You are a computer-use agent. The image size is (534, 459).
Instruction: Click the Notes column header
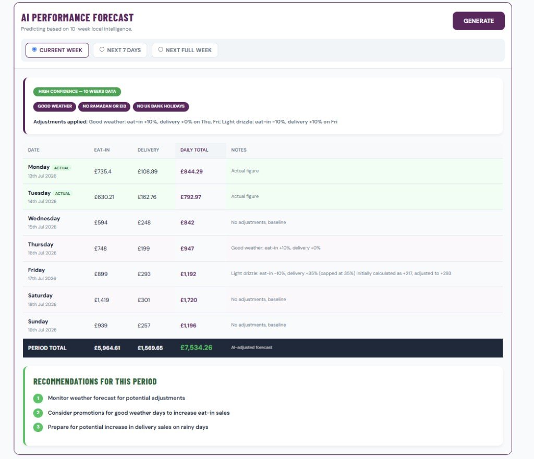click(x=239, y=150)
